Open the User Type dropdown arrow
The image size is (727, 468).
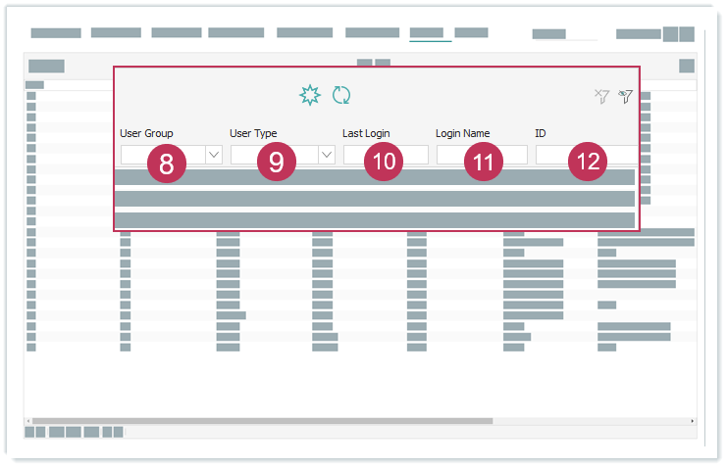tap(327, 155)
